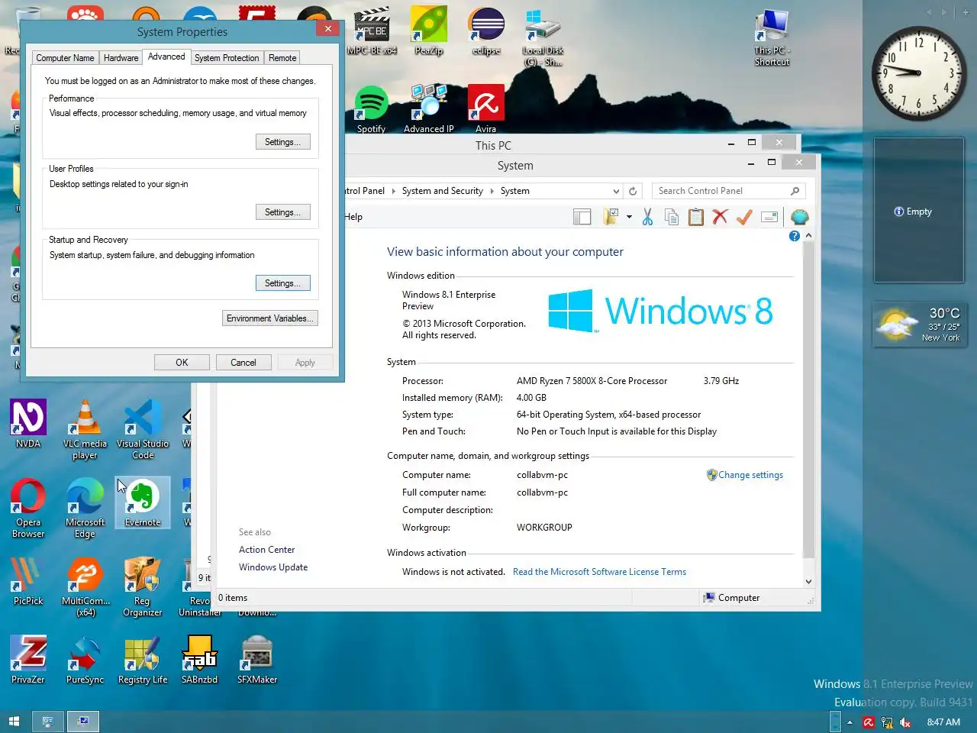Select the Advanced tab

point(166,57)
